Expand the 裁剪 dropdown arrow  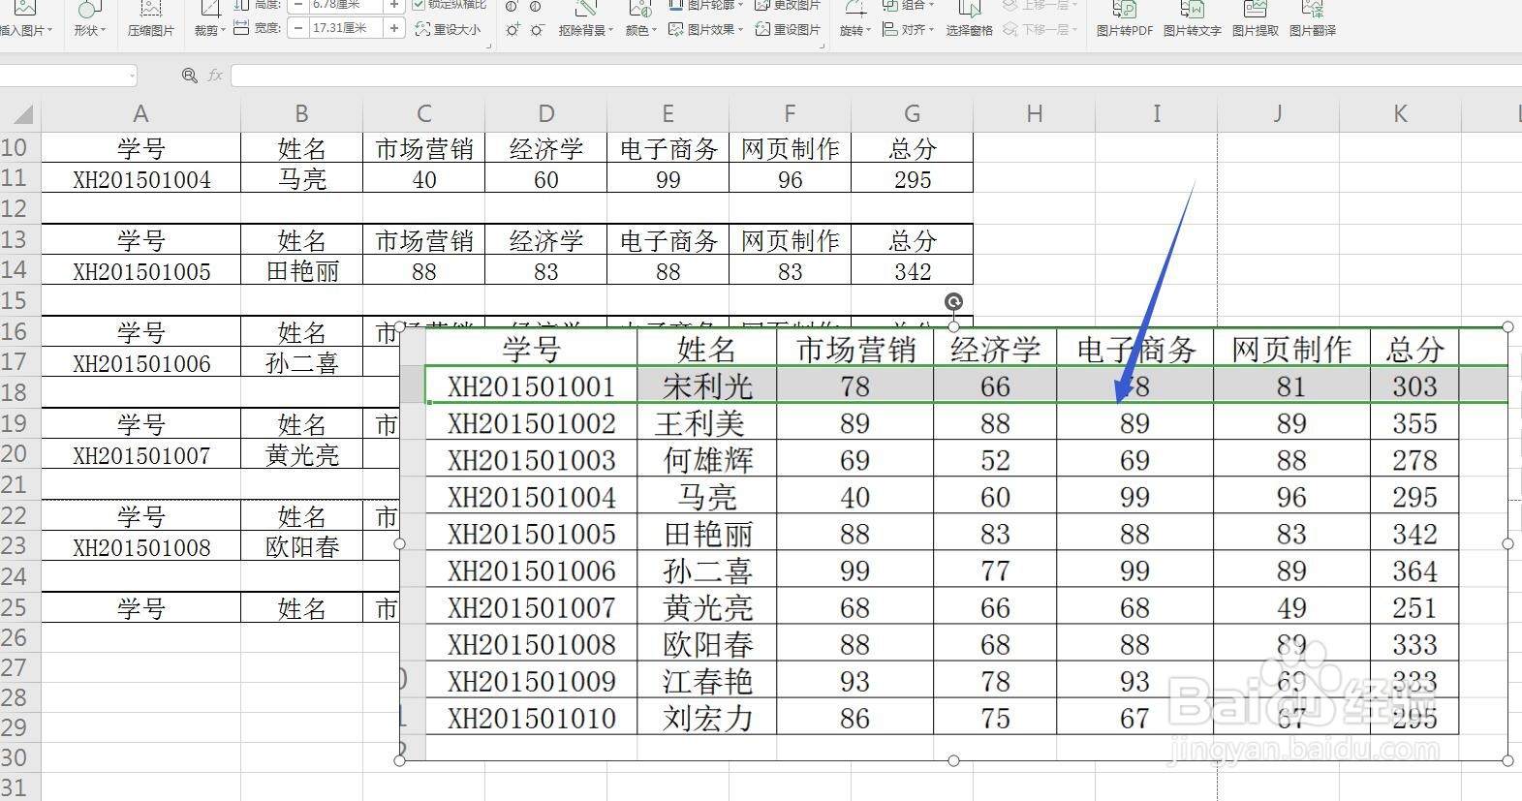click(x=223, y=30)
